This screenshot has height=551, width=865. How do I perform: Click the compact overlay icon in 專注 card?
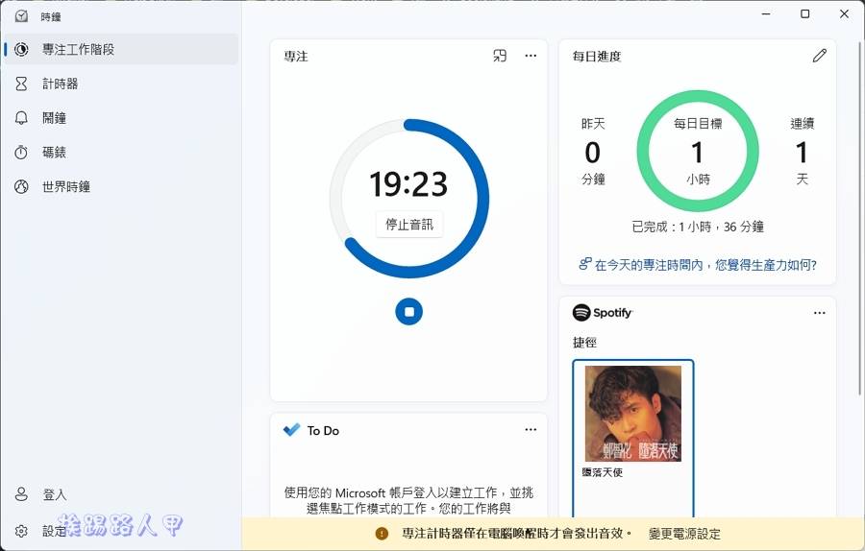coord(500,57)
